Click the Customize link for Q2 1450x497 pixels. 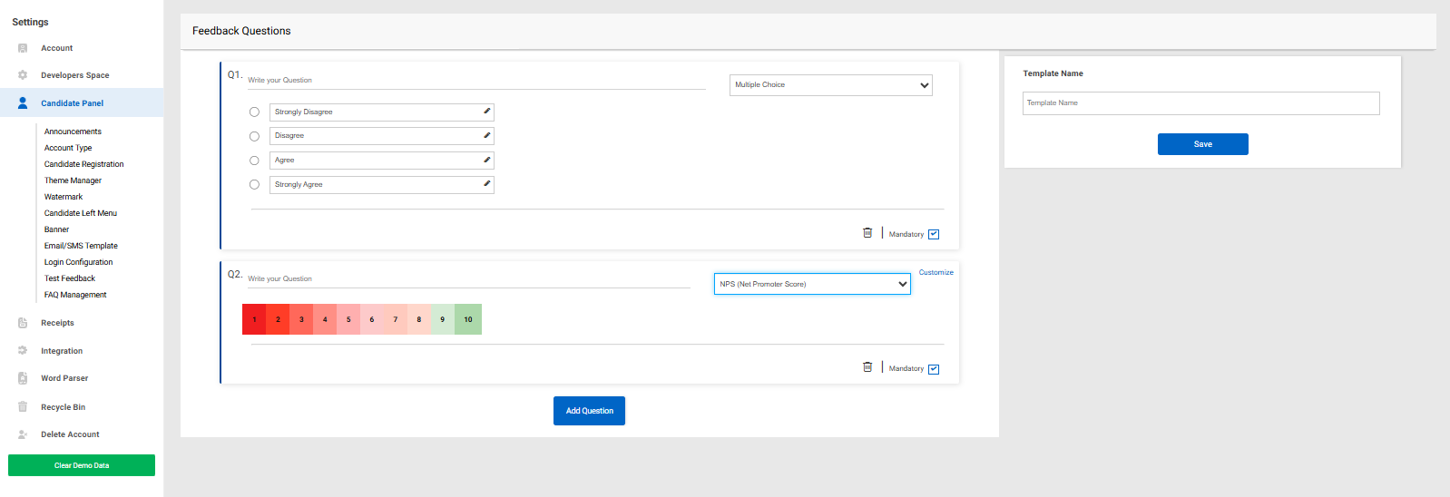936,272
